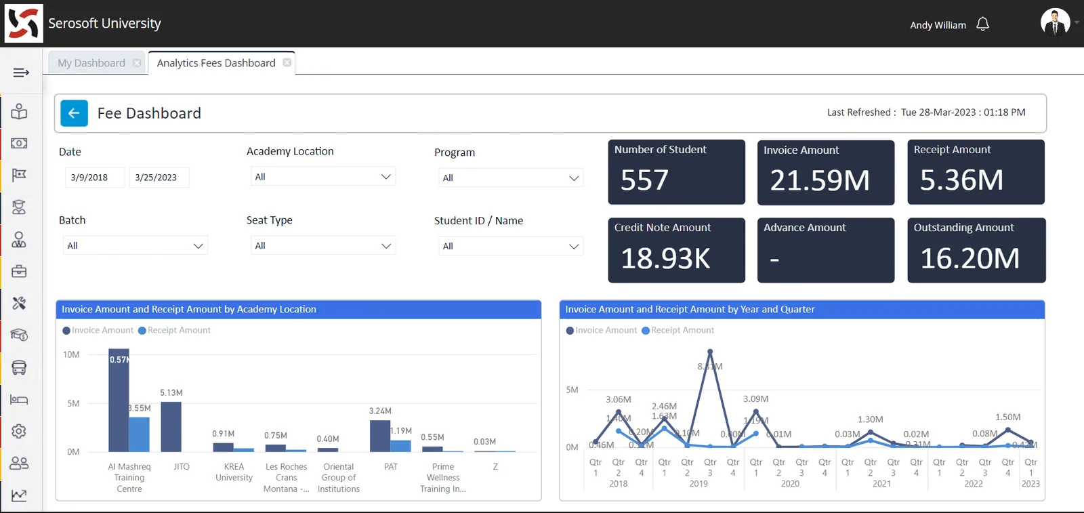Click the blue back arrow button
Image resolution: width=1084 pixels, height=513 pixels.
point(74,113)
